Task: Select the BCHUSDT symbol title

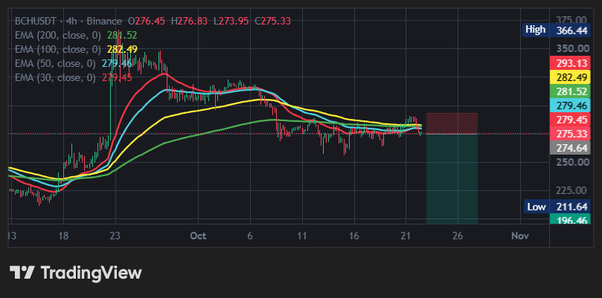Action: [x=37, y=21]
